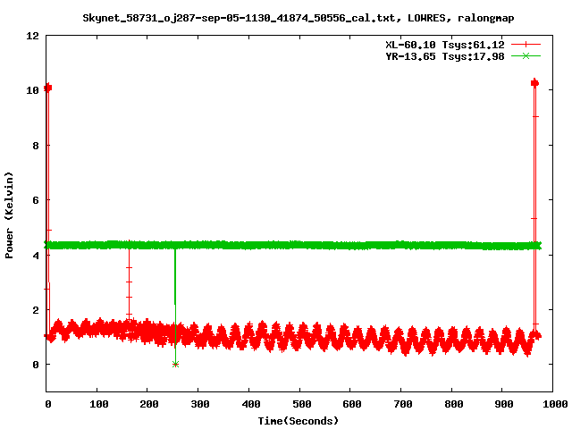This screenshot has height=429, width=572.
Task: Select the XL-60.10 Tsys:61.12 legend label
Action: coord(445,45)
